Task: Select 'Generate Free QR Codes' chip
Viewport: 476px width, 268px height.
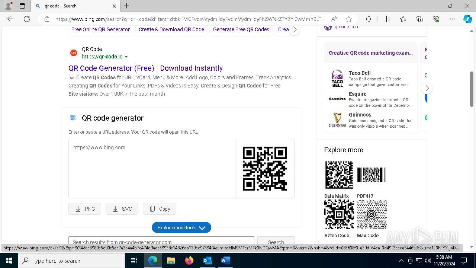Action: point(241,29)
